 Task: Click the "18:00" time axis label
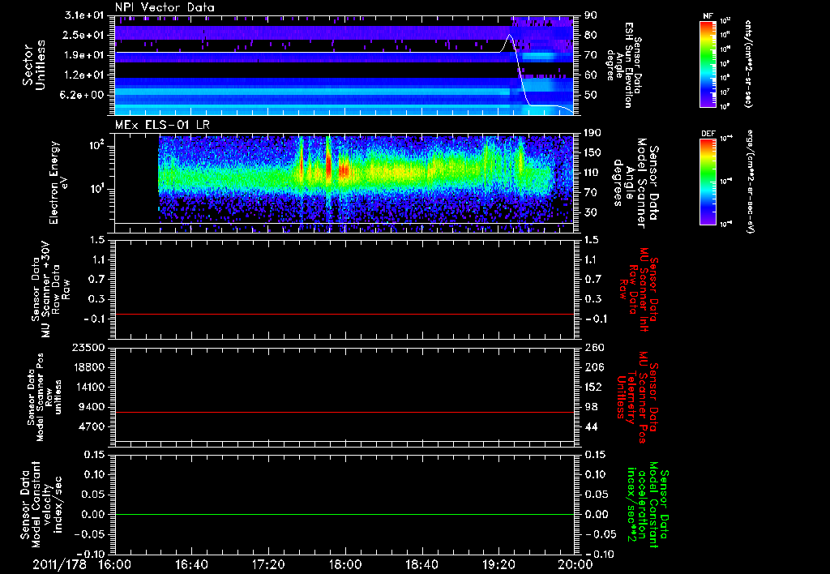tap(345, 564)
